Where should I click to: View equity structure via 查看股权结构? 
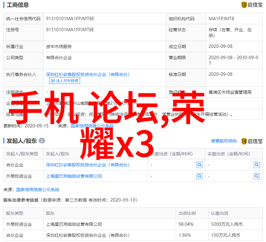[x=224, y=141]
